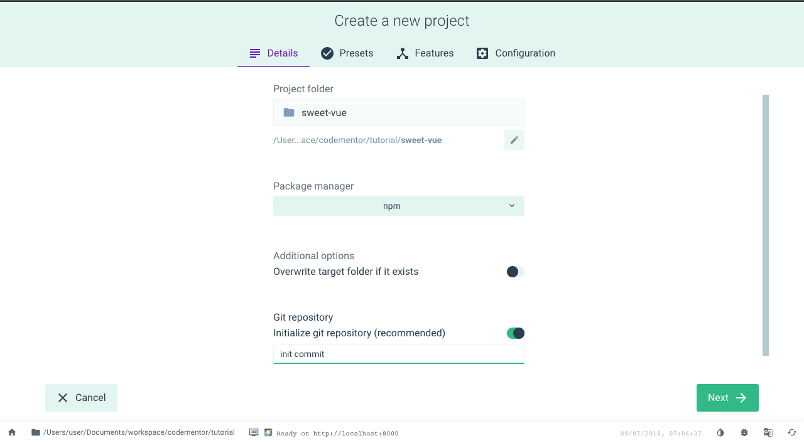Open the Configuration tab
This screenshot has height=443, width=804.
tap(516, 53)
